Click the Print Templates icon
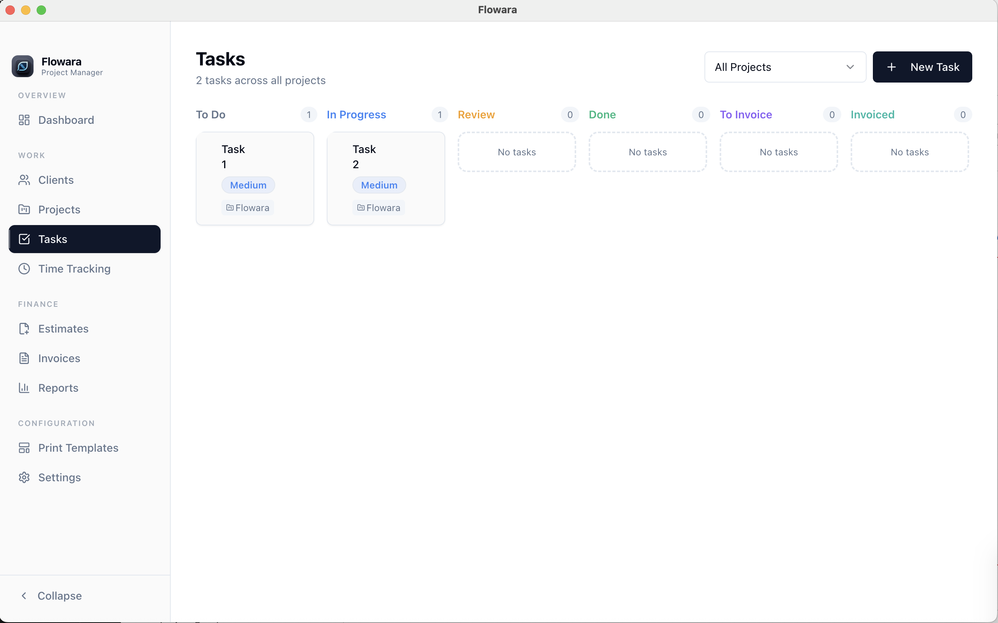 tap(23, 447)
